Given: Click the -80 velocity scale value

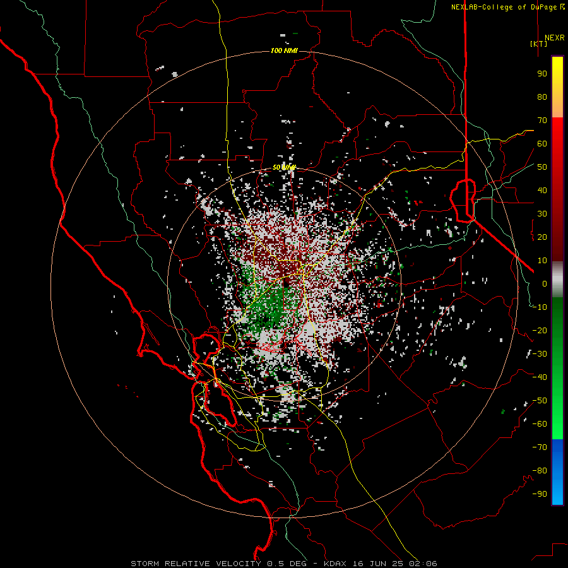Looking at the screenshot, I should [540, 471].
